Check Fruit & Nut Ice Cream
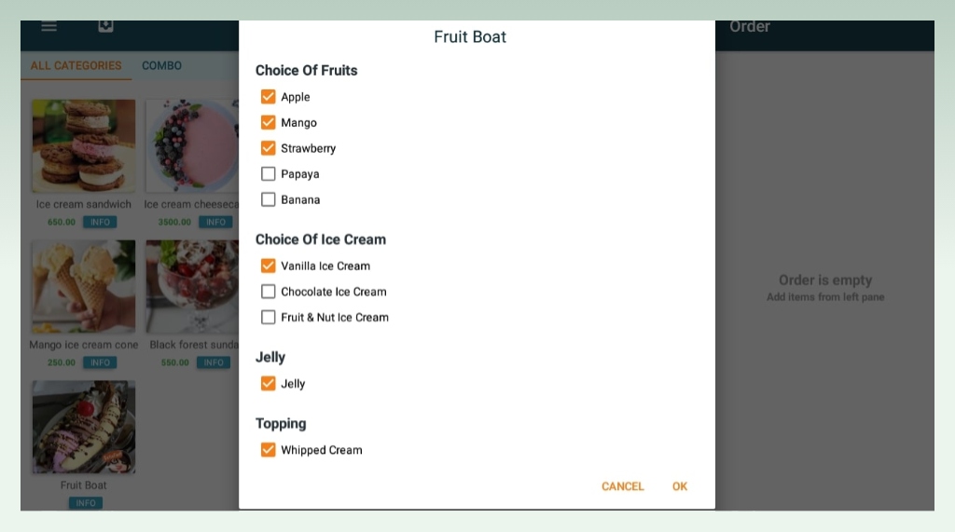955x532 pixels. 268,317
